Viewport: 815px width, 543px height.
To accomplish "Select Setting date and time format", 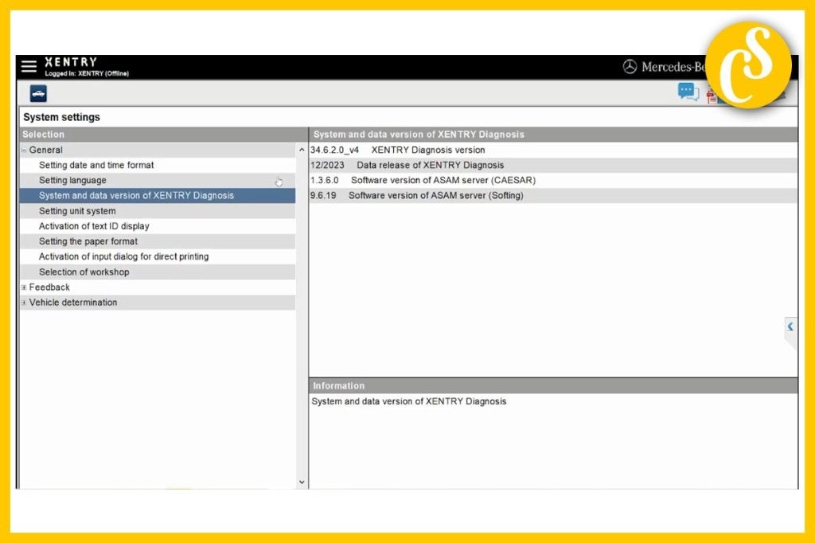I will 158,165.
